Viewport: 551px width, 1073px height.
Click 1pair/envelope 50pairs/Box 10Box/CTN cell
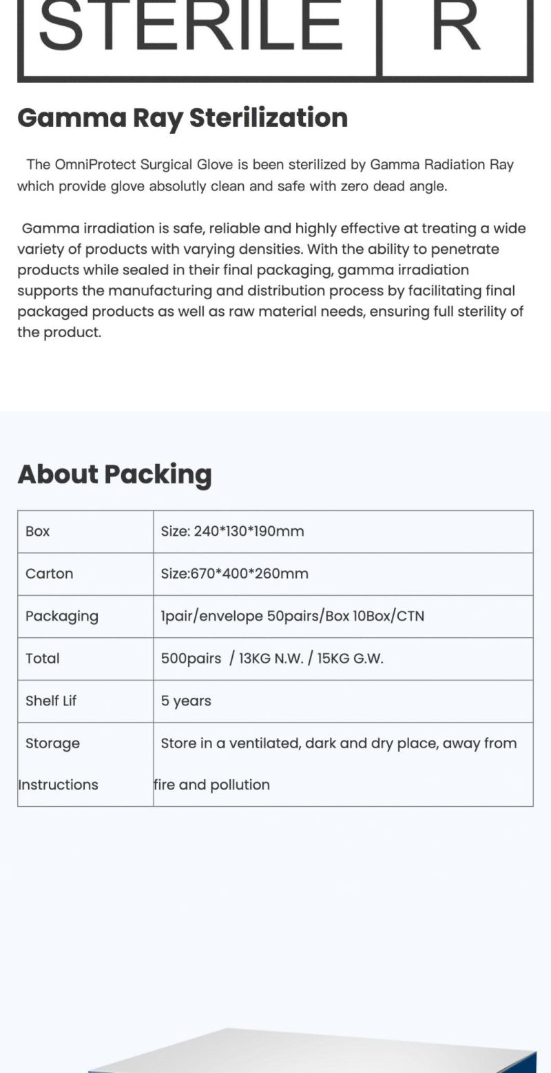coord(343,616)
